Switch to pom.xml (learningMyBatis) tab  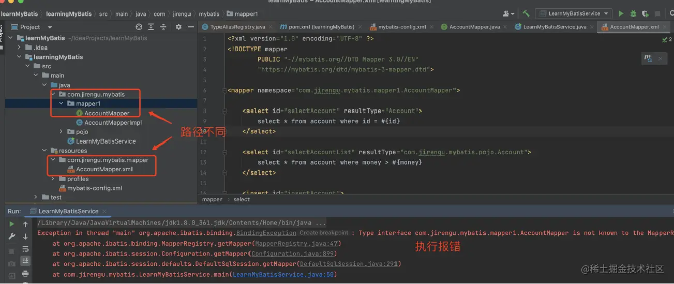pyautogui.click(x=317, y=27)
